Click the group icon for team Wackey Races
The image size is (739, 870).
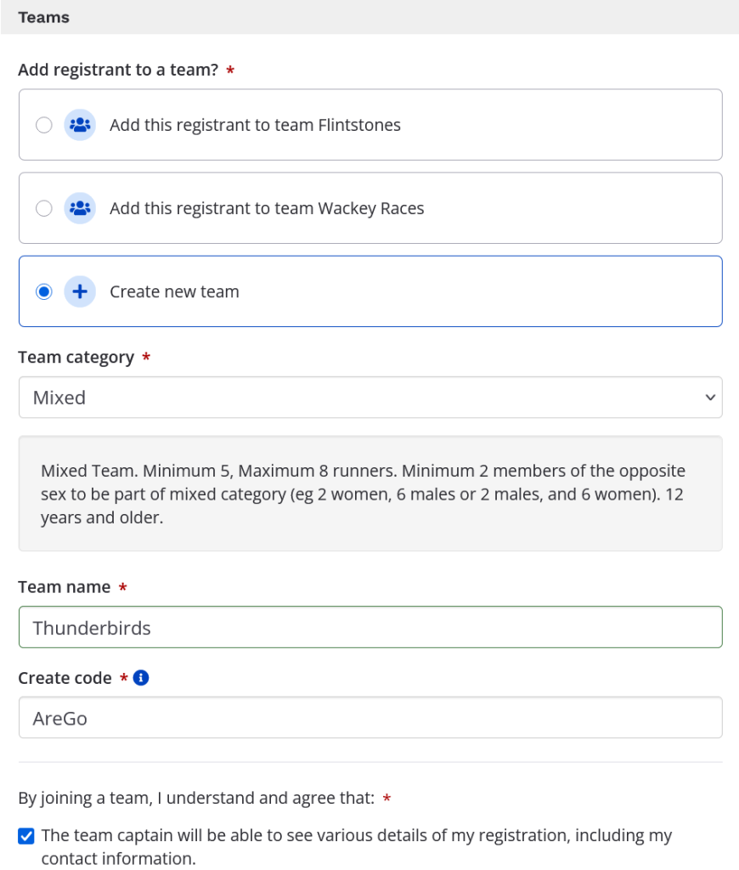[80, 208]
